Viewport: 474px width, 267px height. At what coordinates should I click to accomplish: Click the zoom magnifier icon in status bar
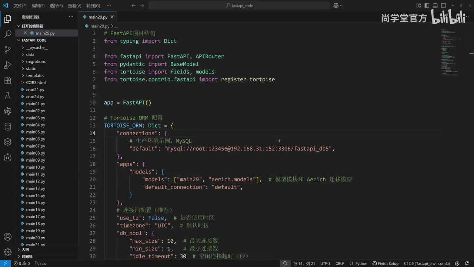click(285, 263)
